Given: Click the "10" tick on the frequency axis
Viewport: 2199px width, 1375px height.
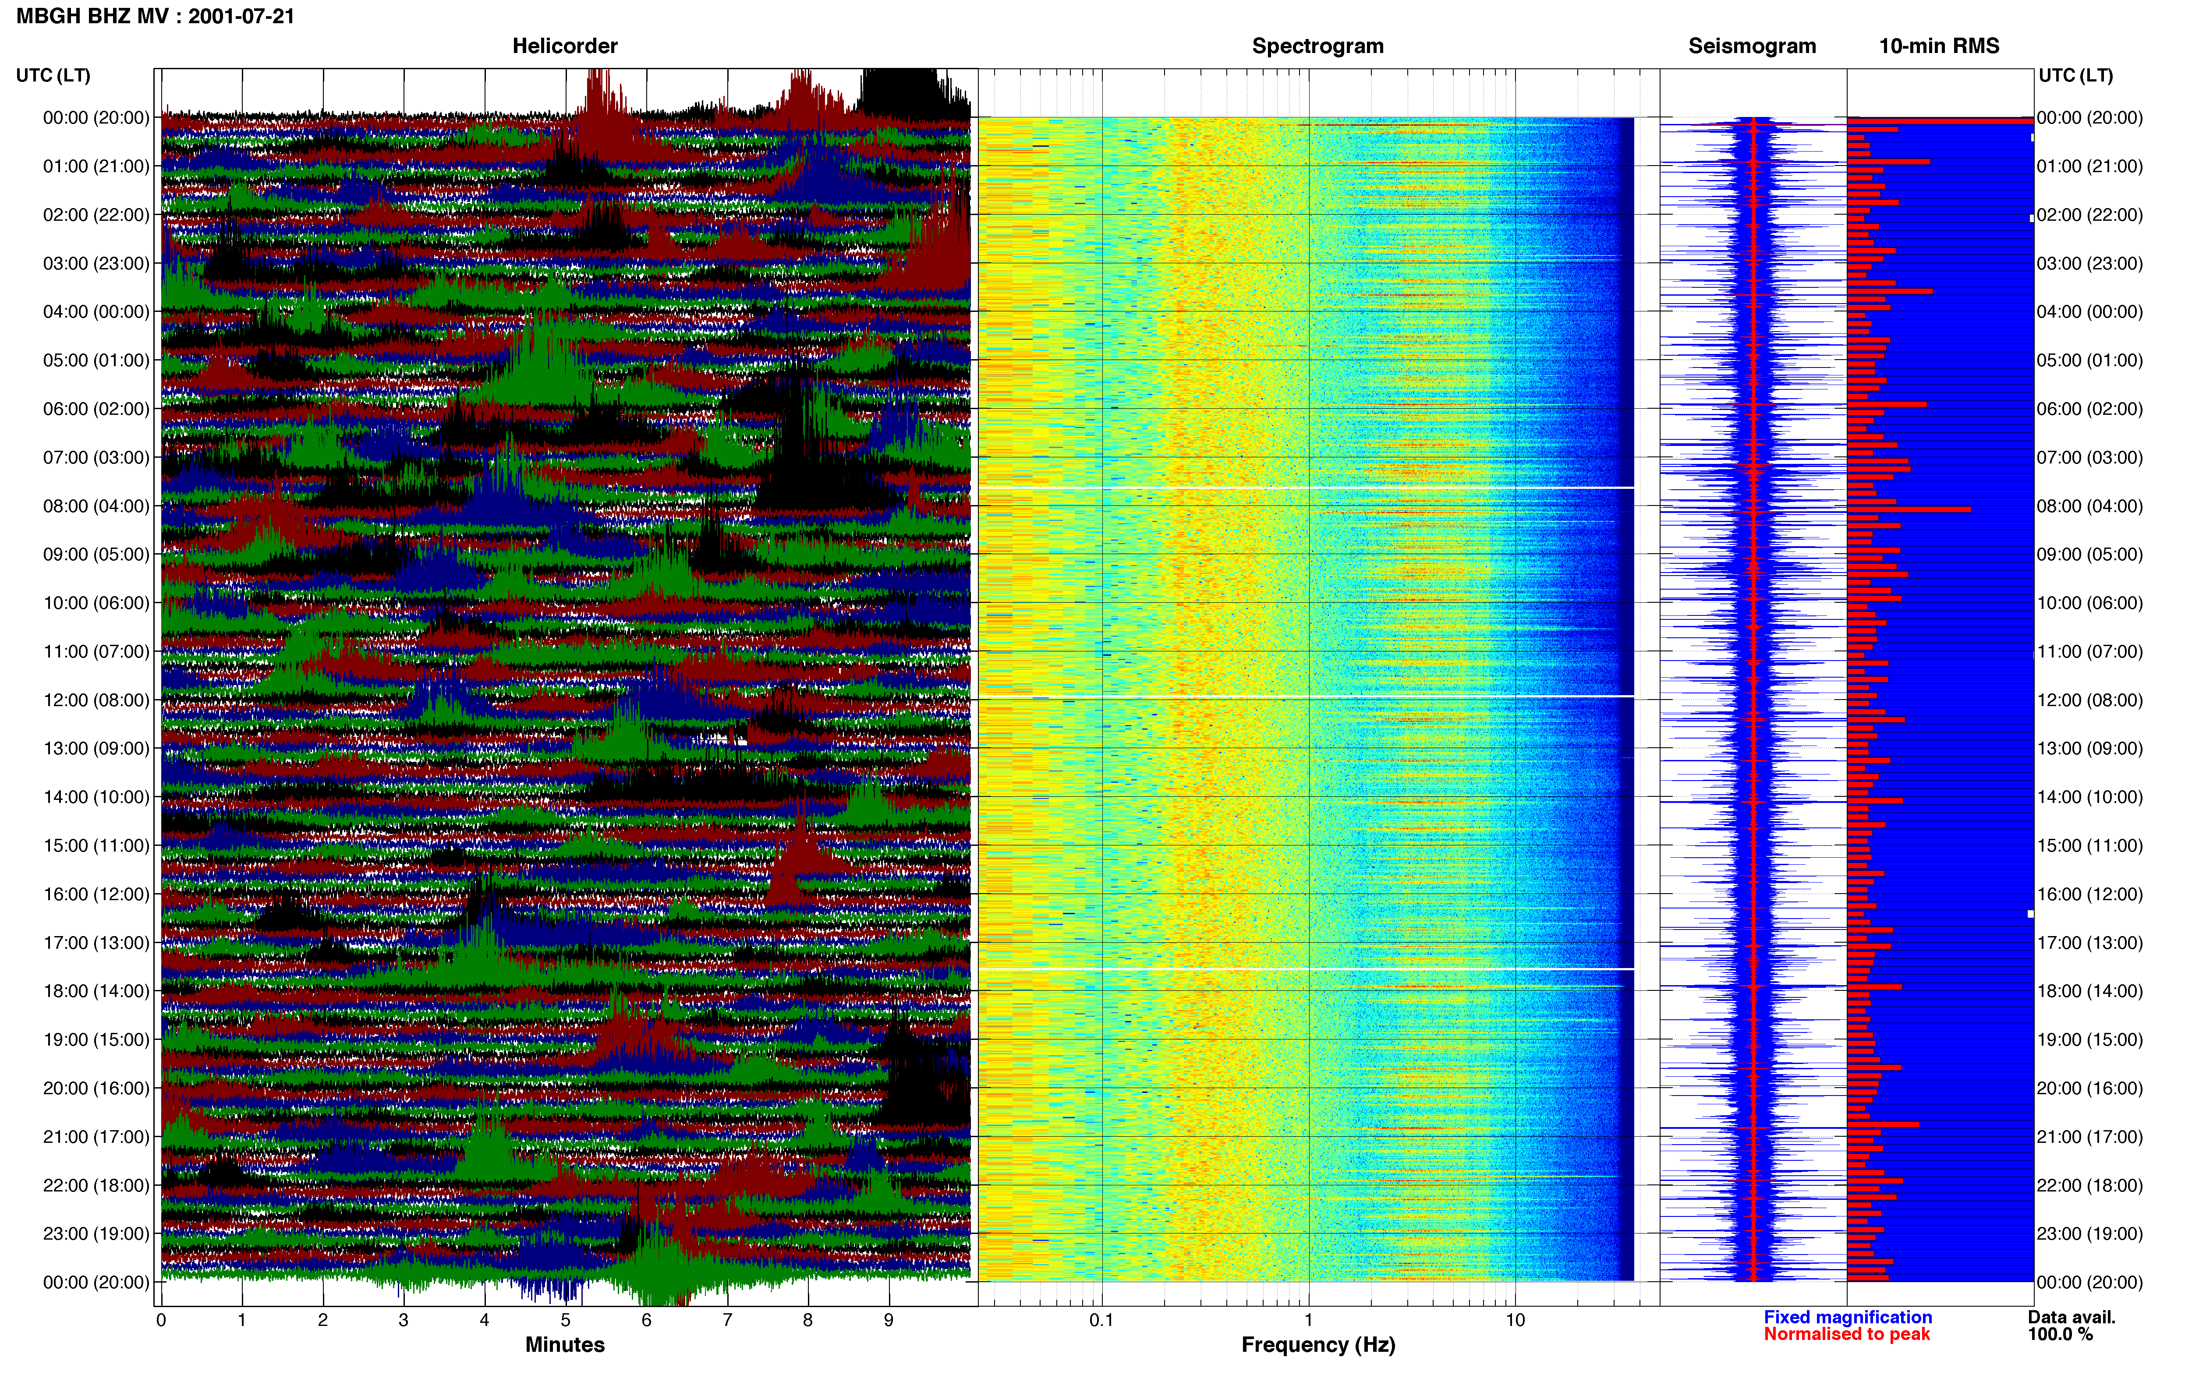Looking at the screenshot, I should coord(1515,1320).
